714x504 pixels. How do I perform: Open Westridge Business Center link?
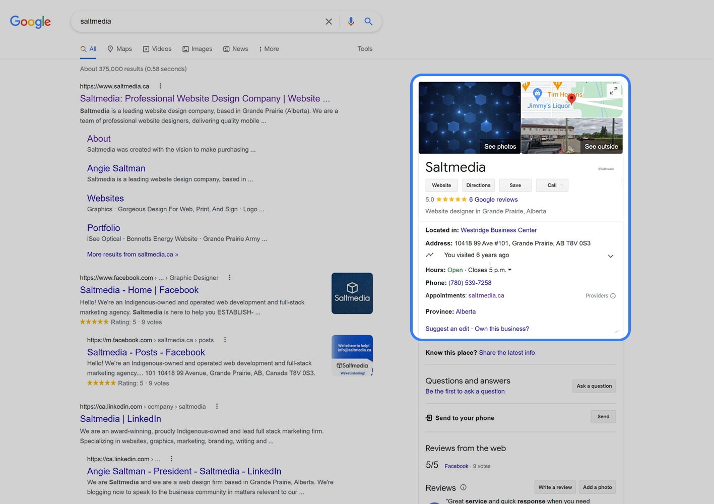pyautogui.click(x=499, y=230)
